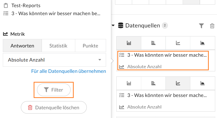Choose line chart icon in second data source
This screenshot has width=217, height=118.
(x=178, y=83)
